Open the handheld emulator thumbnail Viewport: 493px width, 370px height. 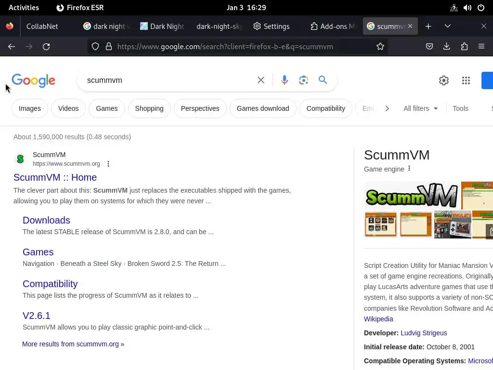(x=453, y=225)
